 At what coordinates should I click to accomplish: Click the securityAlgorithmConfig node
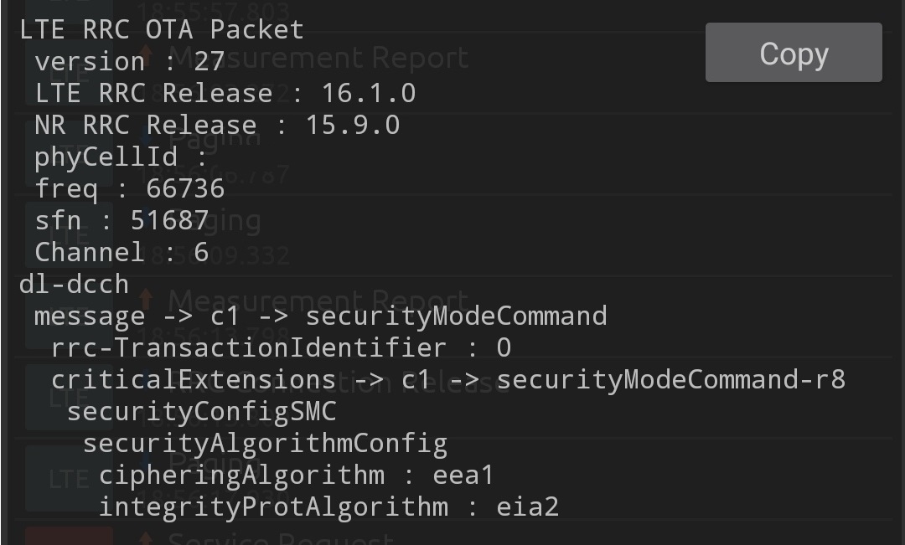click(x=265, y=443)
